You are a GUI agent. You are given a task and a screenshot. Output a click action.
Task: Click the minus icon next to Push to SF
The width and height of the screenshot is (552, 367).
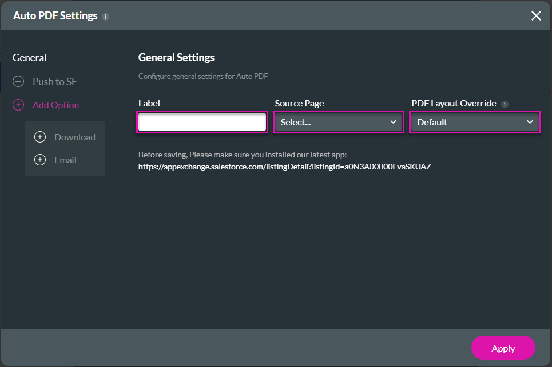[18, 81]
